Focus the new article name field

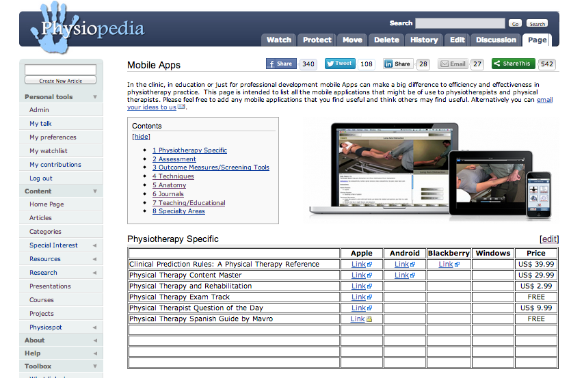[x=60, y=70]
